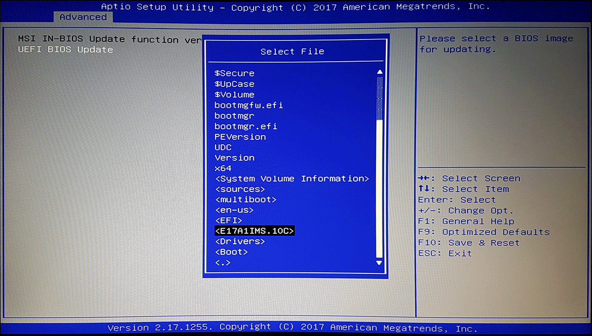
Task: Click the Select Item key hint
Action: click(463, 189)
